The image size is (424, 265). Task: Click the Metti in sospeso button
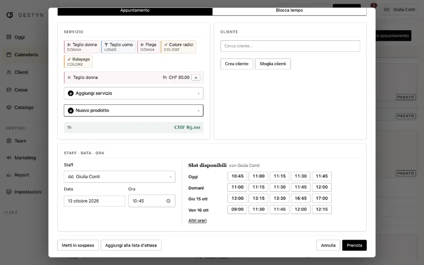(x=78, y=245)
